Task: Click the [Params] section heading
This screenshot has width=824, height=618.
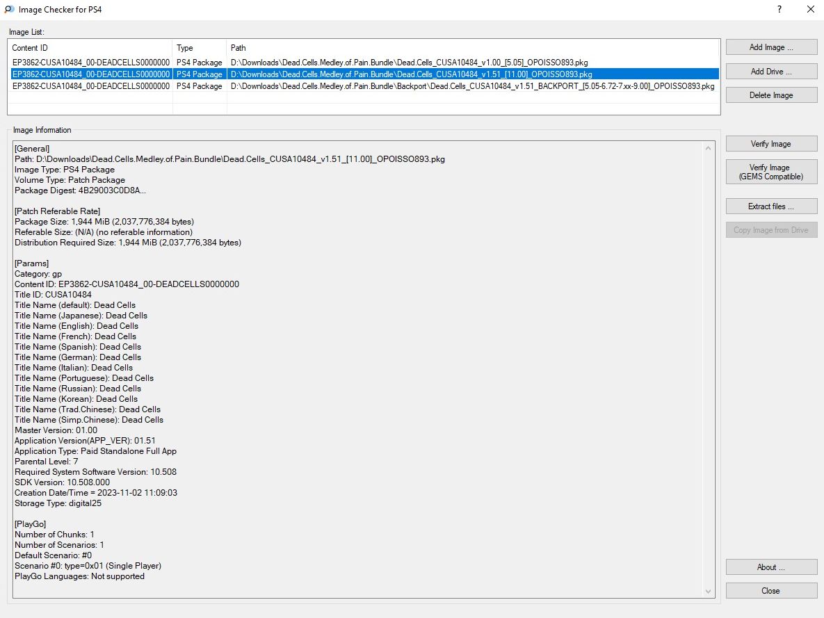Action: point(31,263)
